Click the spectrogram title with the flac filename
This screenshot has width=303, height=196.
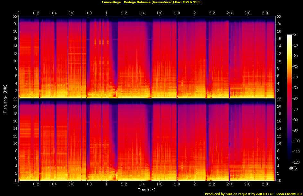[x=151, y=2]
